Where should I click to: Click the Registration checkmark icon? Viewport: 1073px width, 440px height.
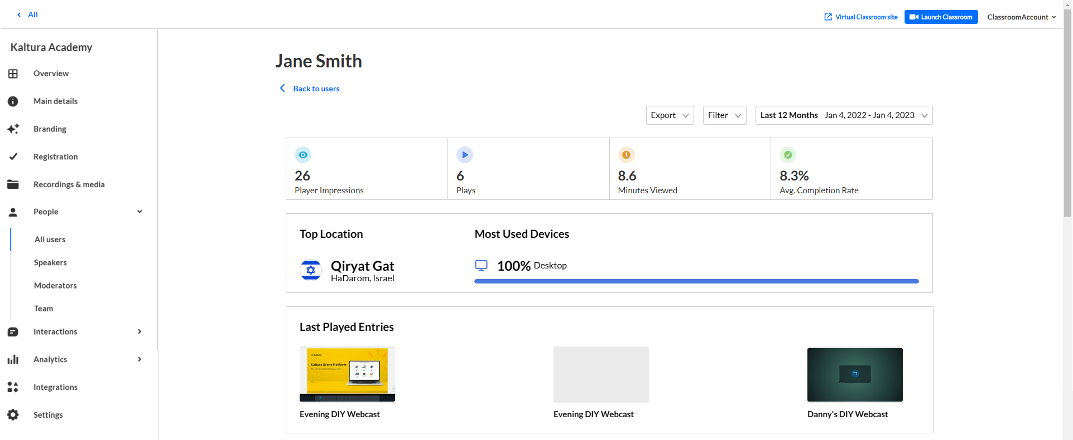pyautogui.click(x=13, y=157)
